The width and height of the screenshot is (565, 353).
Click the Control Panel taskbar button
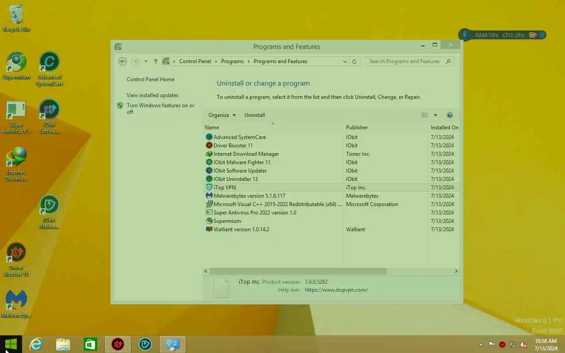(x=172, y=344)
